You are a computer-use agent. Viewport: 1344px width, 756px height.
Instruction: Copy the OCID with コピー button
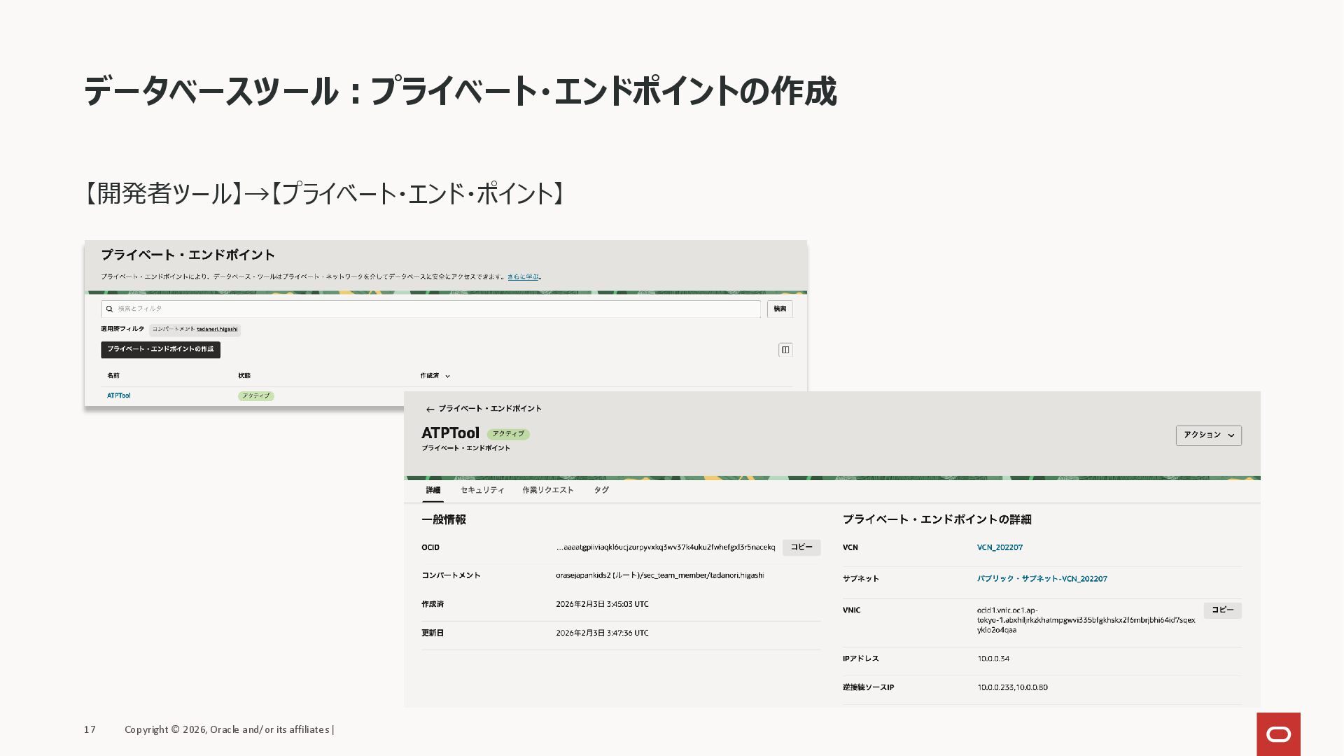(x=801, y=547)
